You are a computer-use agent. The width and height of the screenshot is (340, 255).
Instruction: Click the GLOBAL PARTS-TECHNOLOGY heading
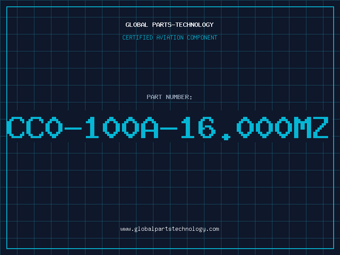[170, 25]
